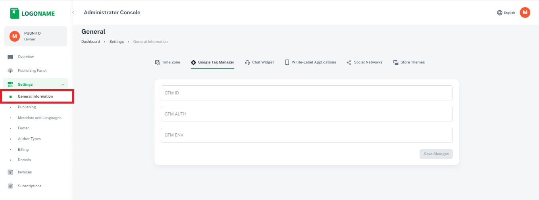Switch to White-Label Applications tab
The image size is (539, 200).
[314, 62]
